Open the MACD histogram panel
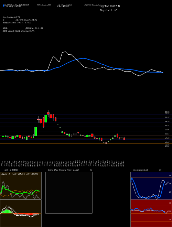 click(21, 213)
